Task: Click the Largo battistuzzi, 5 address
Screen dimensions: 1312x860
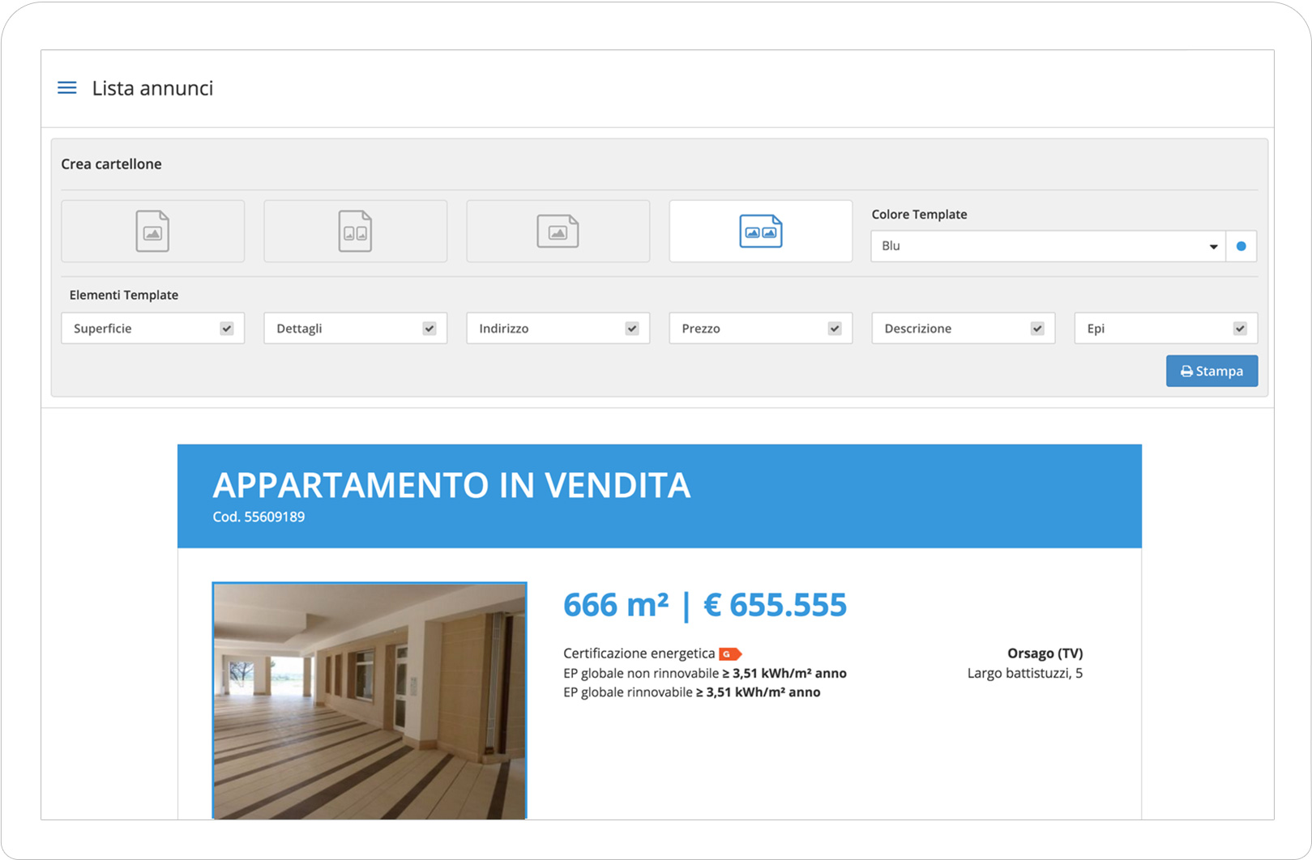Action: pyautogui.click(x=1024, y=673)
